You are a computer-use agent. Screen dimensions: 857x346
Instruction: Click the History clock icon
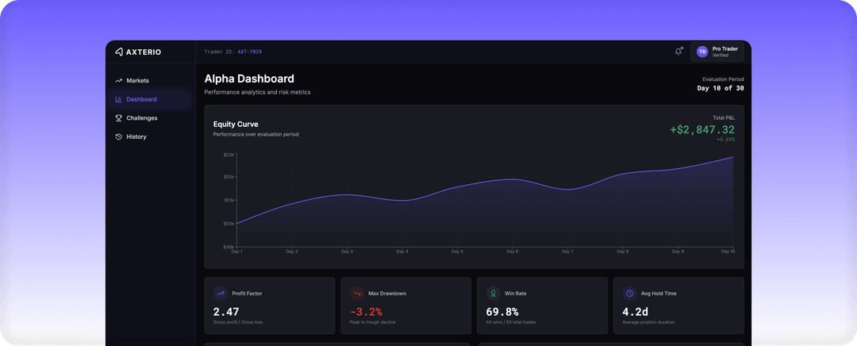coord(119,136)
